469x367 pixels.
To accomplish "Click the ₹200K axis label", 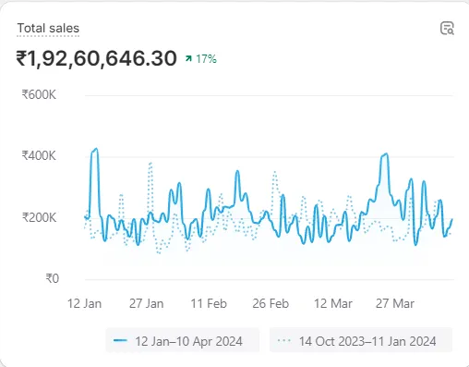I will coord(39,217).
